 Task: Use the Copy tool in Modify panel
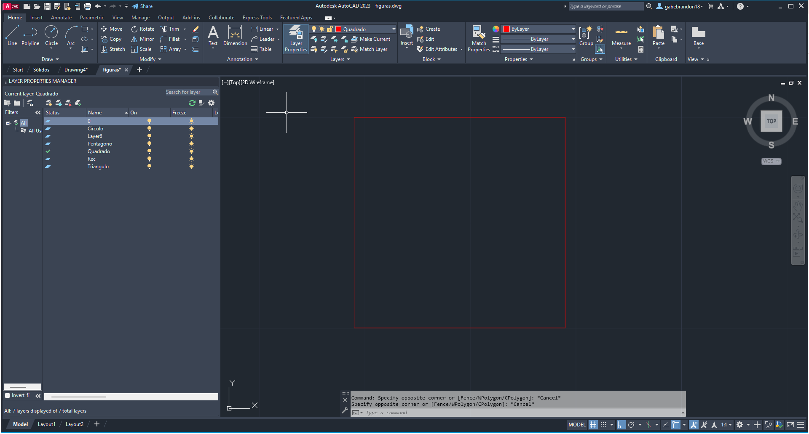pyautogui.click(x=111, y=39)
